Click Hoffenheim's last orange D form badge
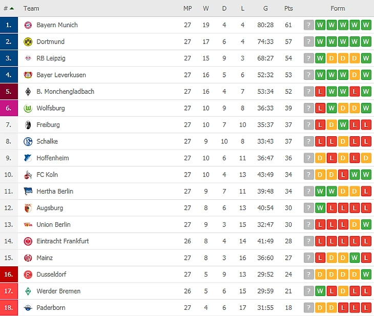Image resolution: width=374 pixels, height=316 pixels. tap(366, 158)
